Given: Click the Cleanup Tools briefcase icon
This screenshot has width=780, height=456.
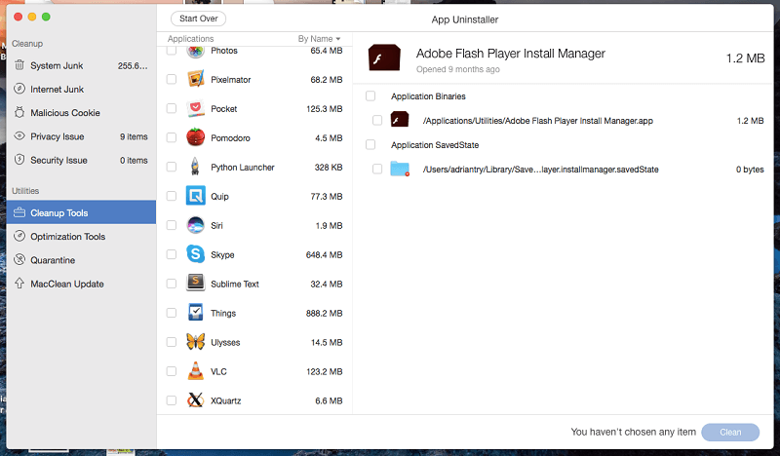Looking at the screenshot, I should (19, 212).
